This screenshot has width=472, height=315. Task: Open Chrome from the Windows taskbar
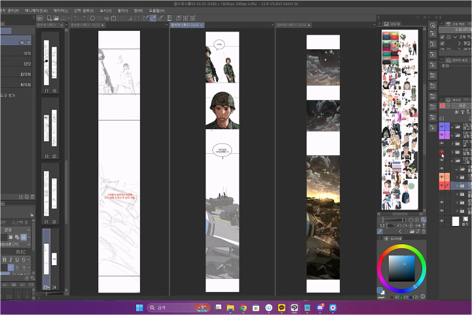(244, 308)
